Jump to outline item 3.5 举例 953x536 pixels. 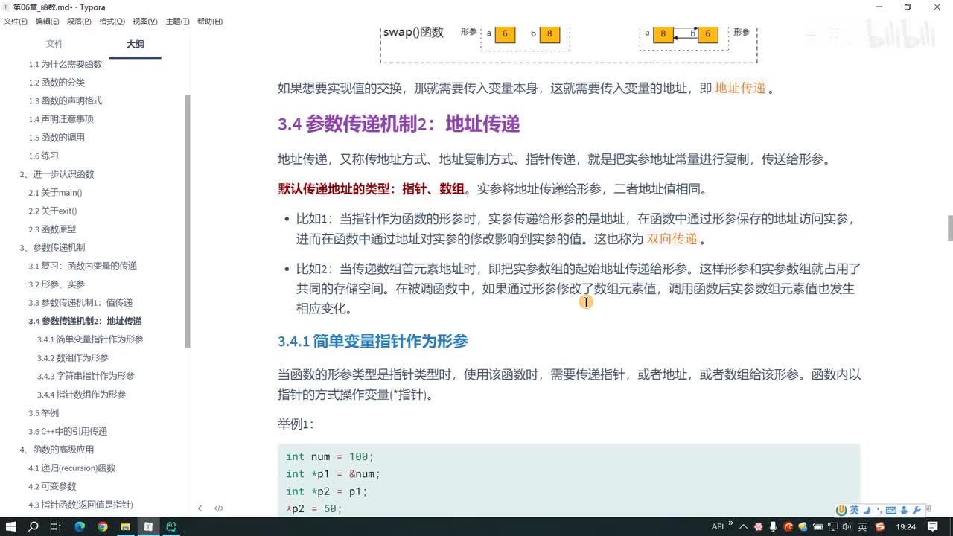pyautogui.click(x=43, y=413)
